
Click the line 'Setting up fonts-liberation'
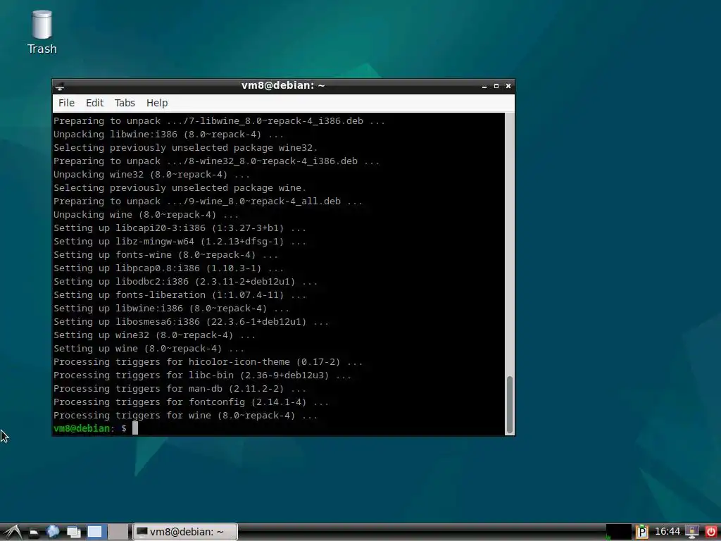tap(180, 295)
